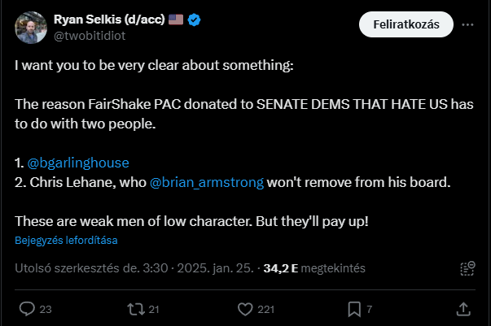Open the three-dot more options menu
Screen dimensions: 491x326
pos(467,24)
